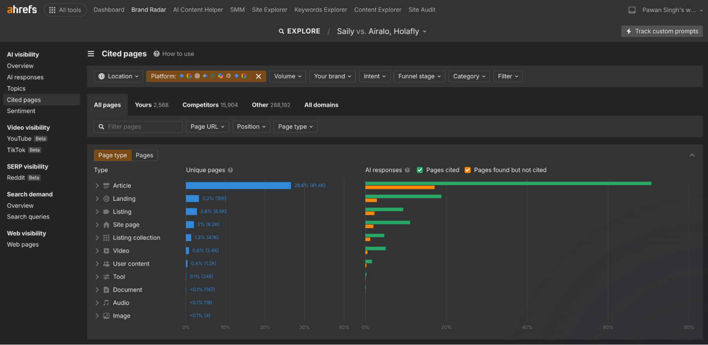Open the YouTube Beta sidebar link
The height and width of the screenshot is (345, 708).
tap(27, 139)
